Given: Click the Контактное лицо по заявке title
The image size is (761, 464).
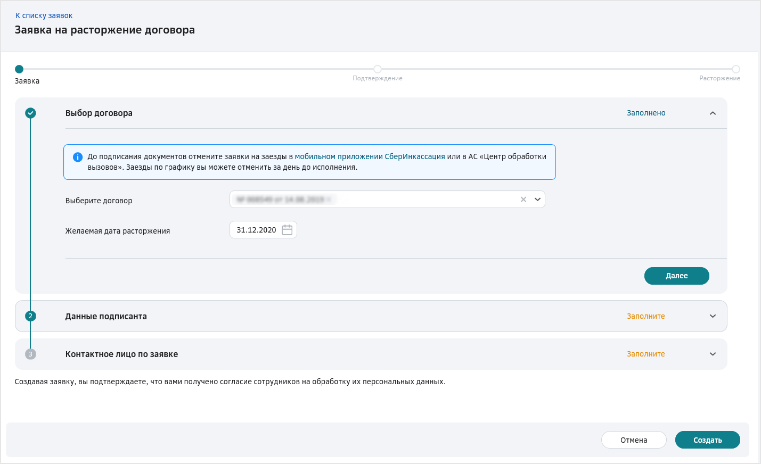Looking at the screenshot, I should pos(121,354).
